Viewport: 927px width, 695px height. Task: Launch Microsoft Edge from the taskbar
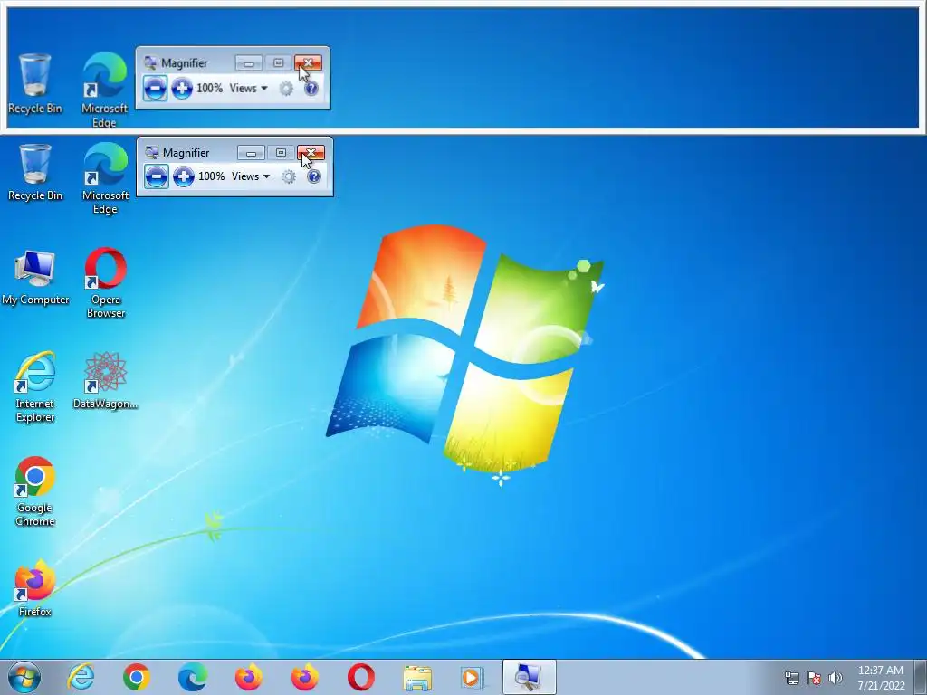(x=193, y=677)
